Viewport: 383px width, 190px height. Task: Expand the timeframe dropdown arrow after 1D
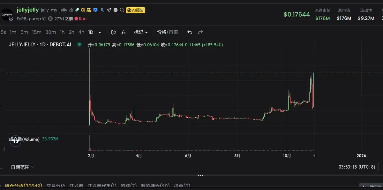100,33
